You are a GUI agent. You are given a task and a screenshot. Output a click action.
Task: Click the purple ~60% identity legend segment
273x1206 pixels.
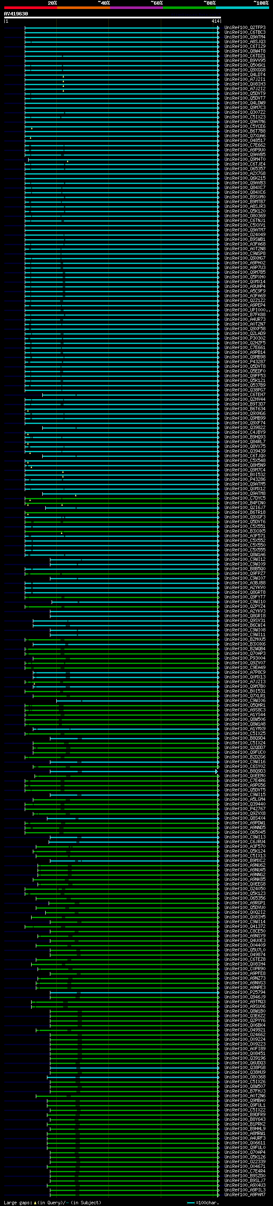point(136,8)
